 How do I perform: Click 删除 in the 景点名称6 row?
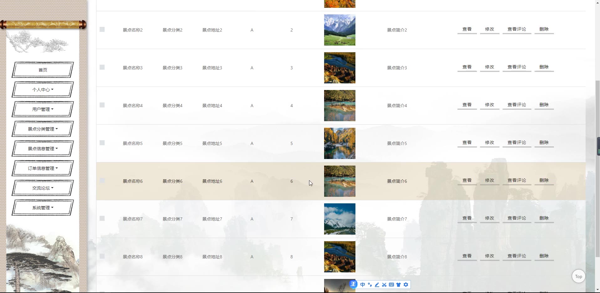click(544, 181)
